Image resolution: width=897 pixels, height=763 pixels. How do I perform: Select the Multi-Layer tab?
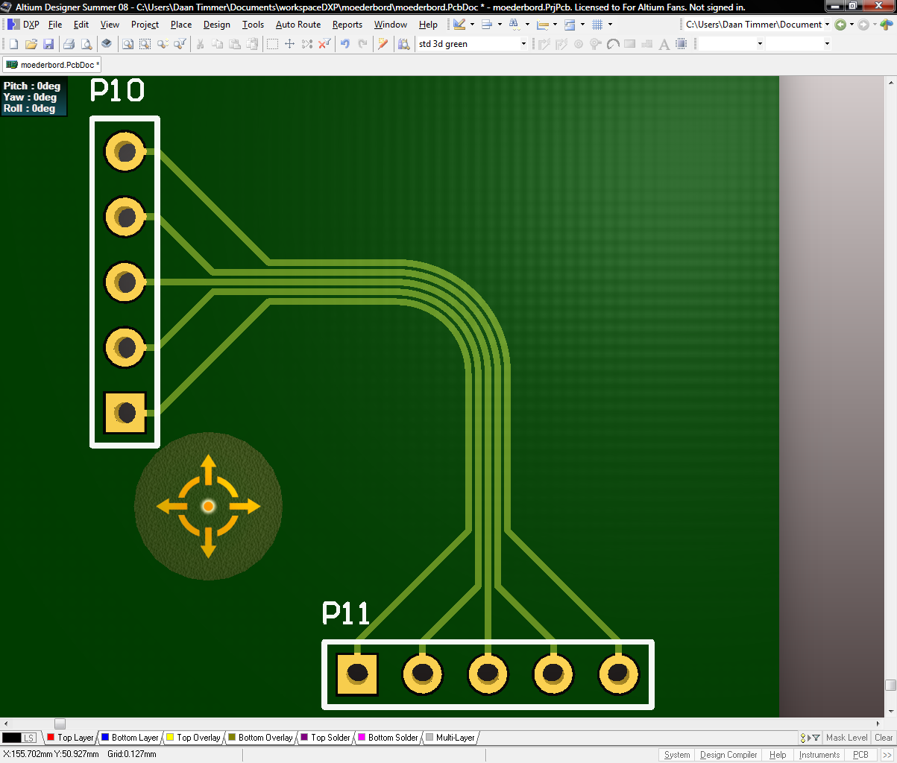click(x=455, y=738)
